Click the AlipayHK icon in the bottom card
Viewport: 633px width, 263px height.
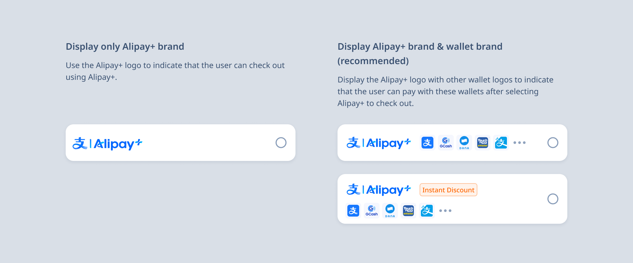(x=426, y=210)
